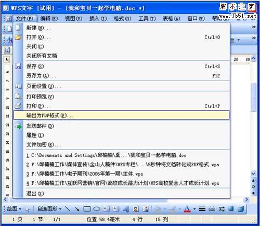
Task: Select the Oval shape tool
Action: point(97,209)
